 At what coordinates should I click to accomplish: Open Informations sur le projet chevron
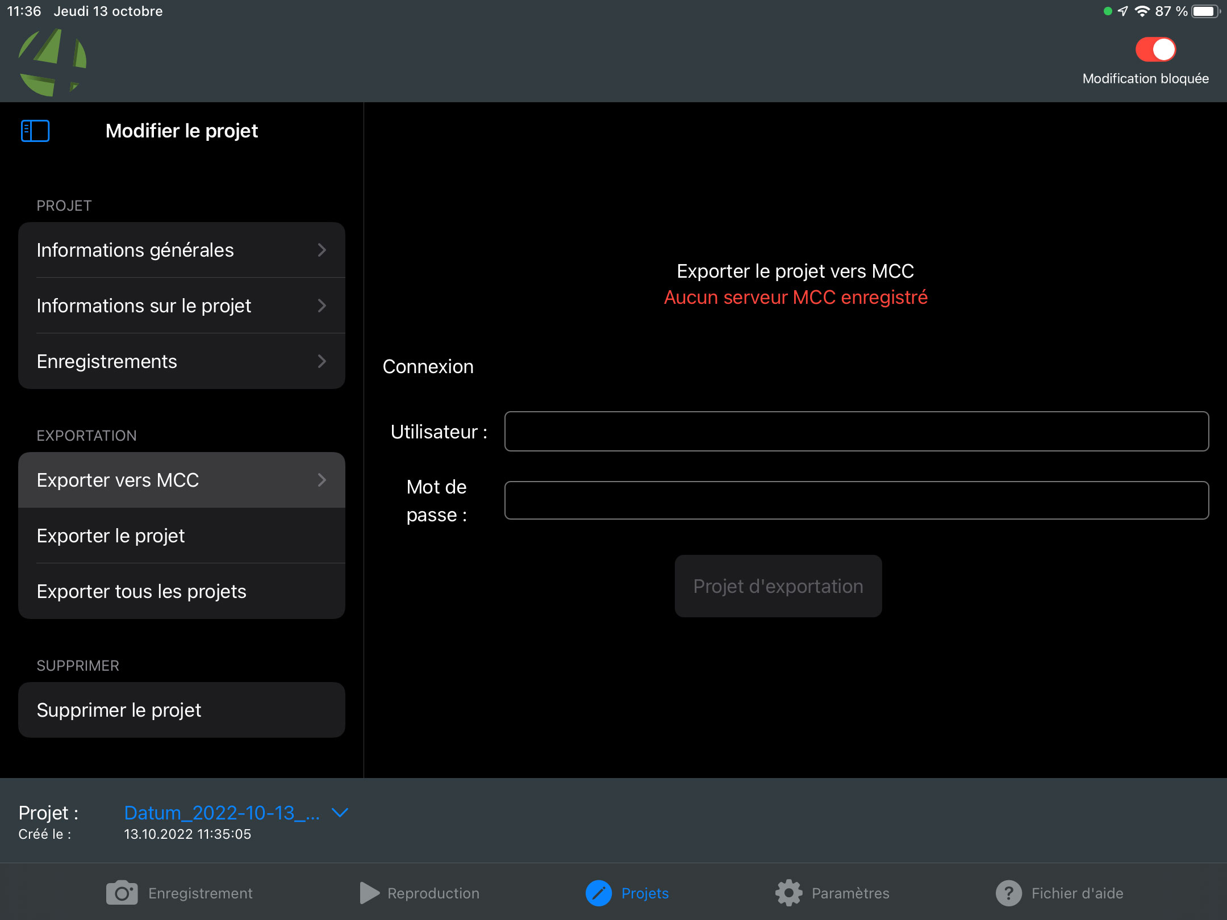(322, 306)
